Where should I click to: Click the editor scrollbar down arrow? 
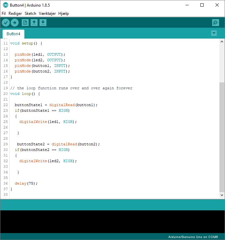tap(222, 195)
